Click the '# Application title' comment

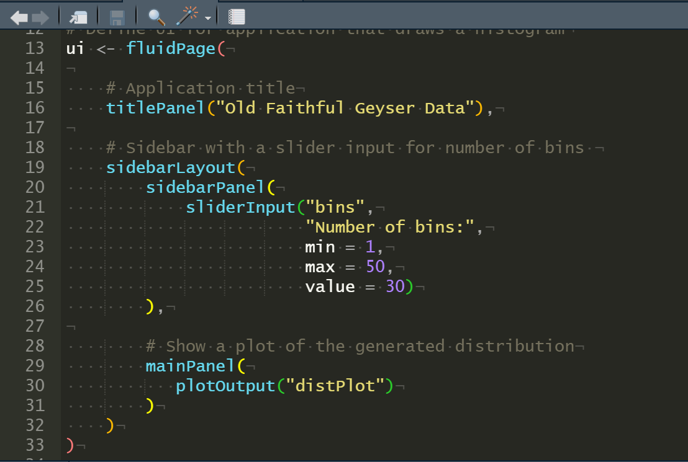coord(201,89)
